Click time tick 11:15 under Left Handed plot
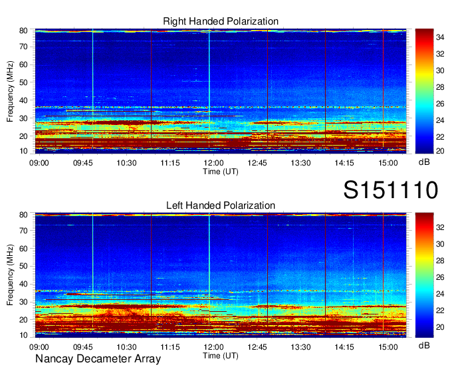The image size is (452, 367). (x=169, y=347)
